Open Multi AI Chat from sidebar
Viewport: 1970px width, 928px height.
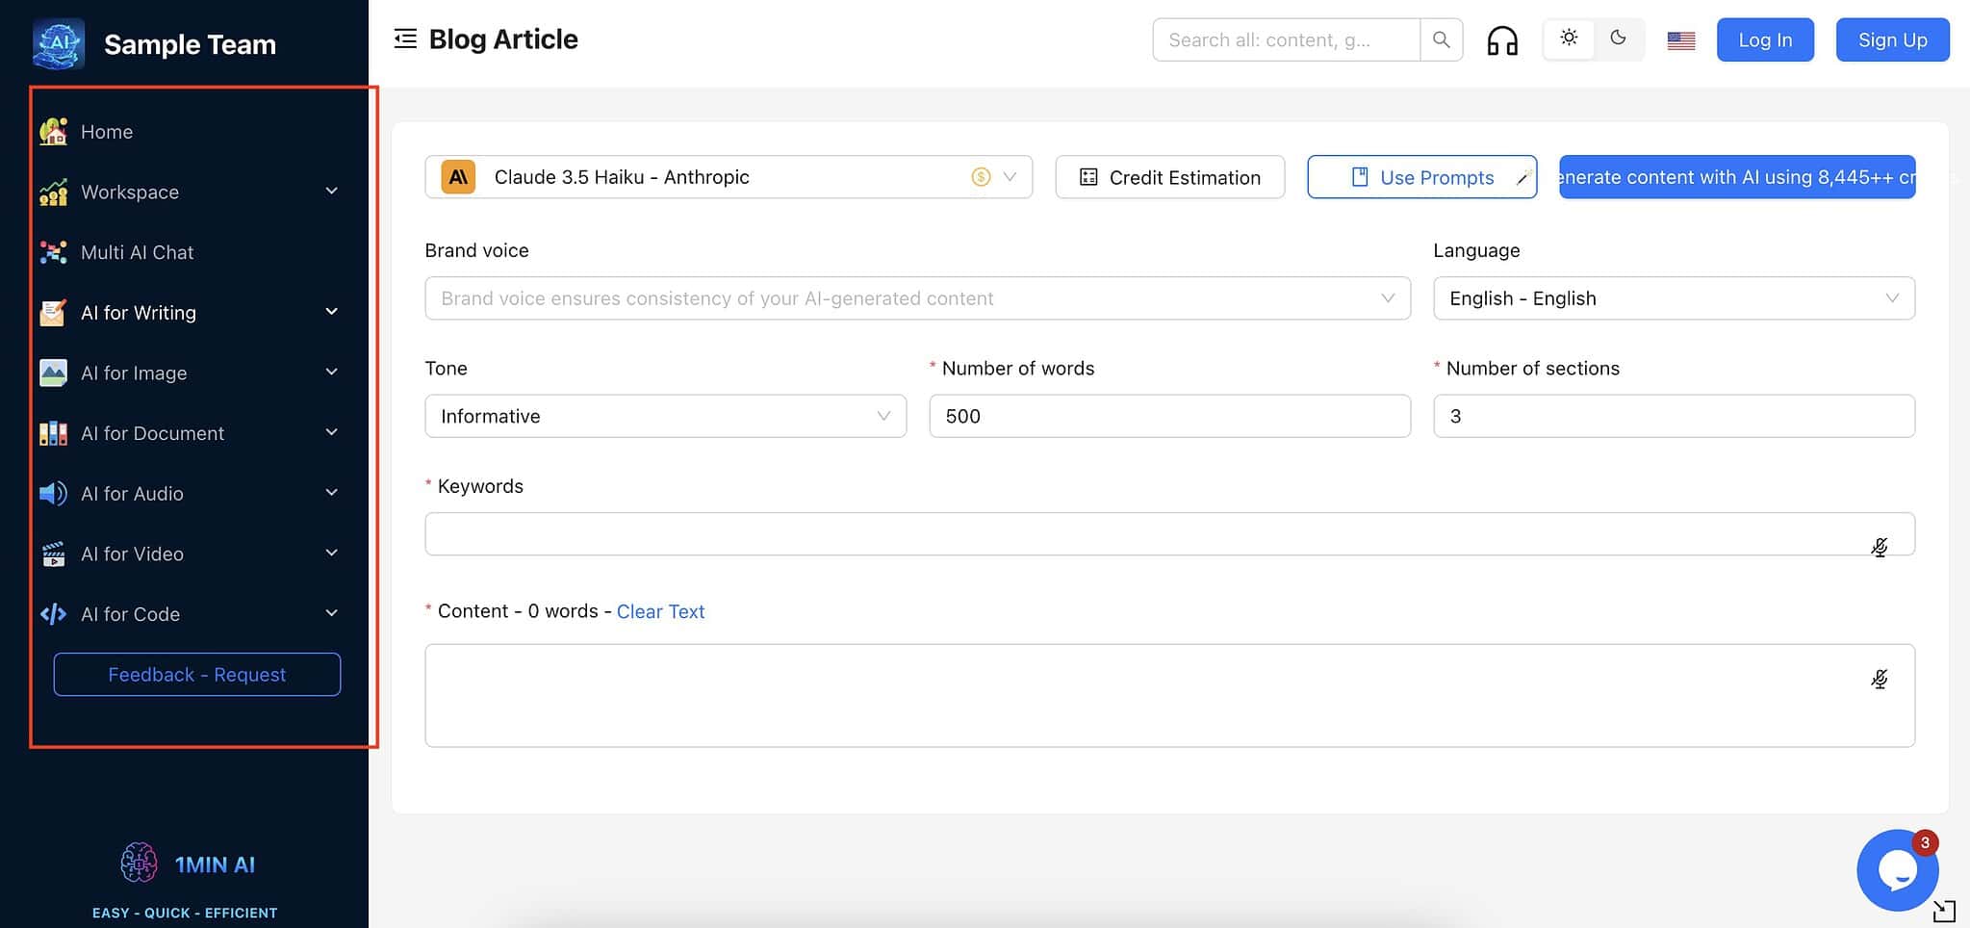click(137, 252)
